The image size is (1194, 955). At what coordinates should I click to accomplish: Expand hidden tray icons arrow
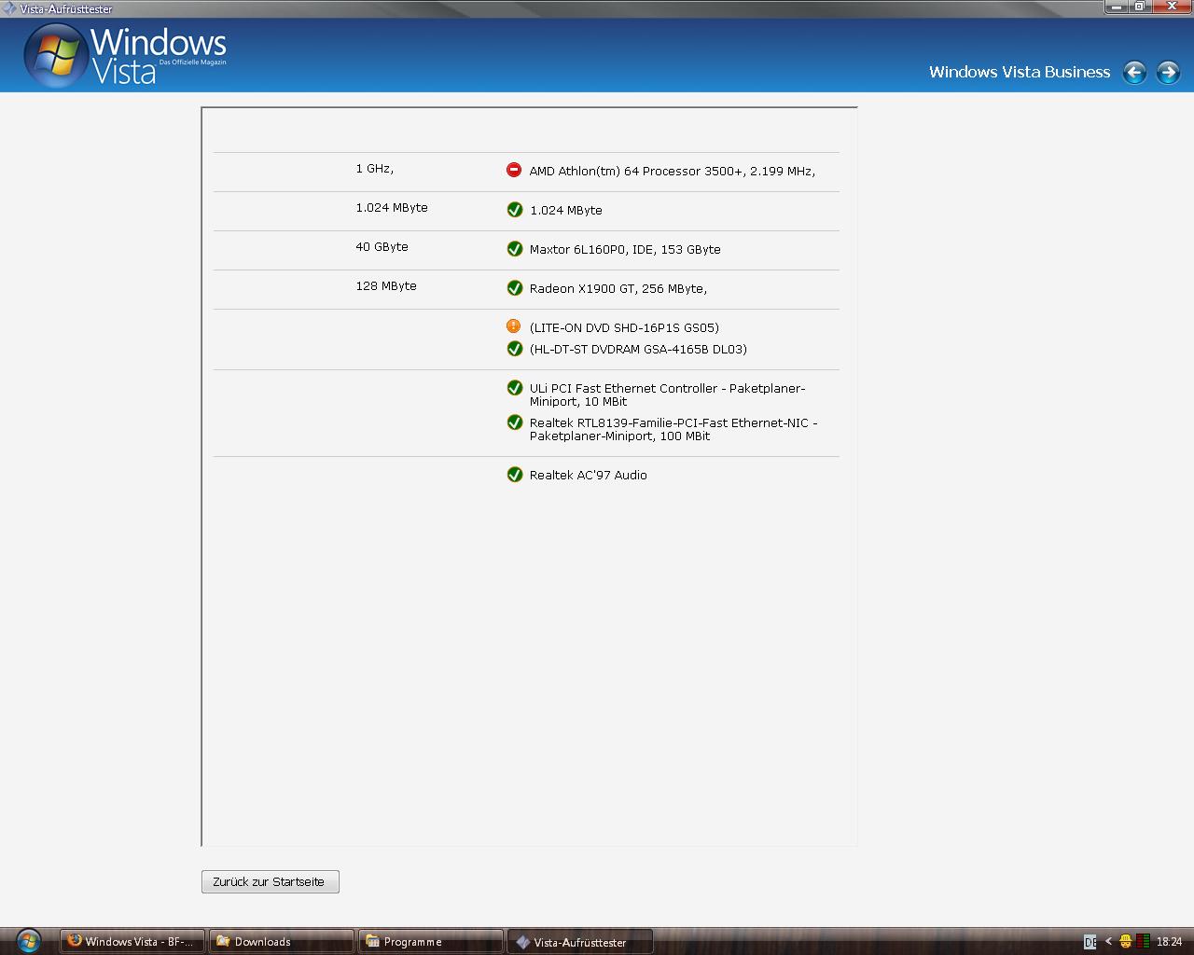(x=1108, y=941)
